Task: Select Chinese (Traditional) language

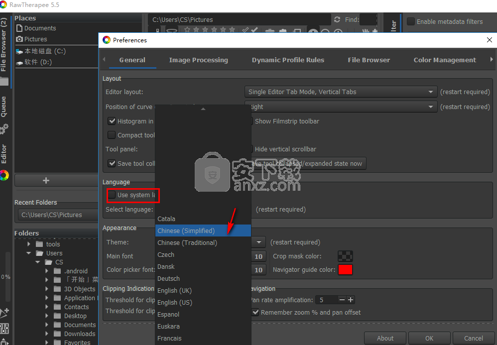Action: tap(203, 242)
